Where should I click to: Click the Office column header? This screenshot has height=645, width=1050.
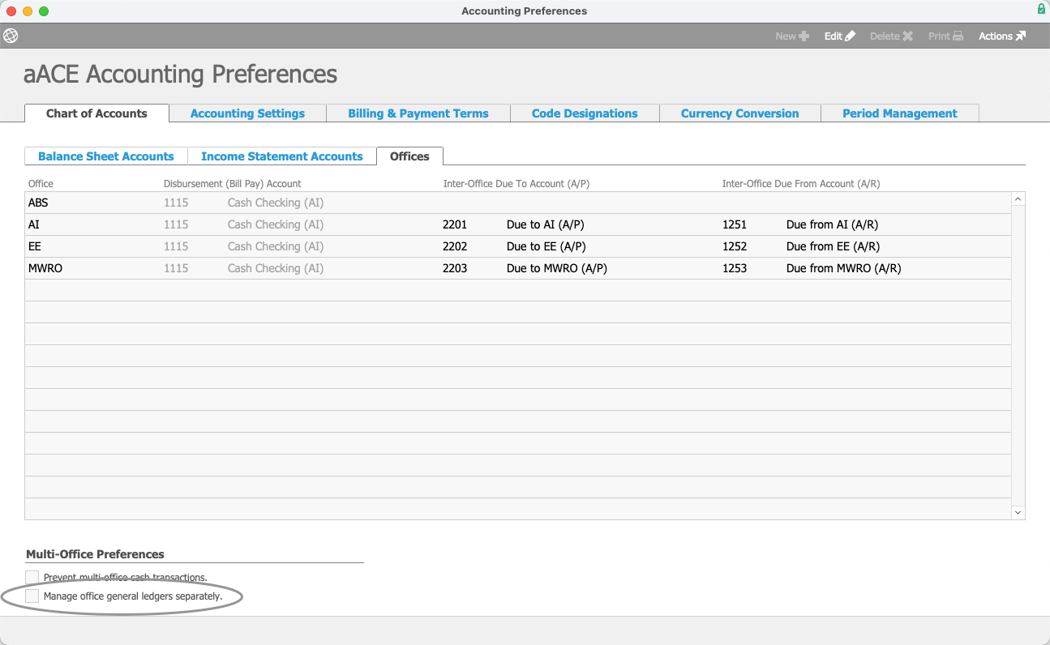[x=41, y=184]
